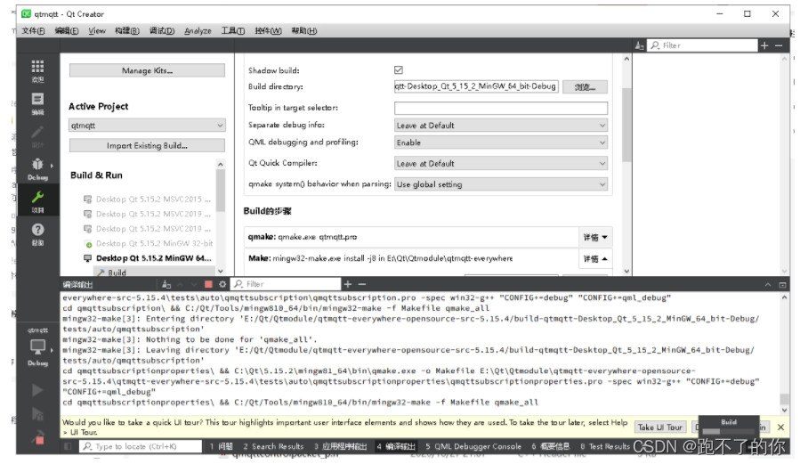Screen dimensions: 800x464
Task: Switch to 1 问题 issues tab
Action: (222, 447)
